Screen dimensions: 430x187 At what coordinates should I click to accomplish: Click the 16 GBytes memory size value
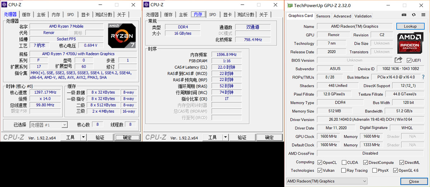183,33
